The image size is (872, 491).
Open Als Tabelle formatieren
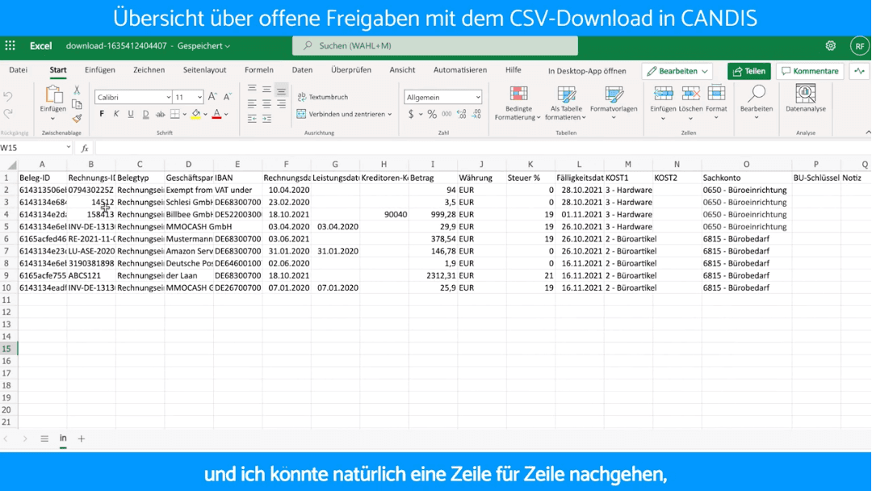click(x=566, y=103)
